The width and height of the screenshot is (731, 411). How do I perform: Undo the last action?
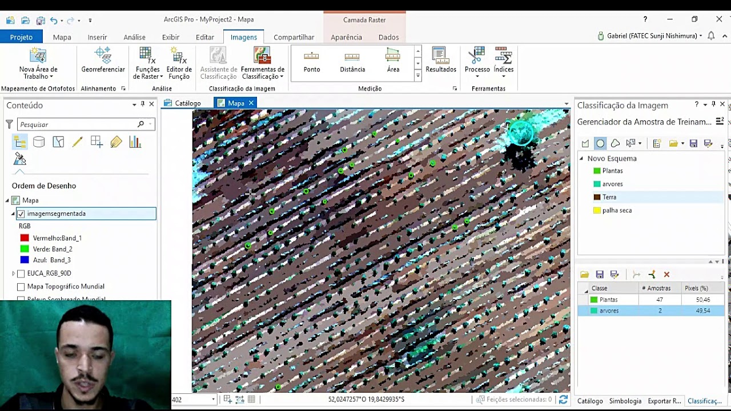click(x=54, y=20)
